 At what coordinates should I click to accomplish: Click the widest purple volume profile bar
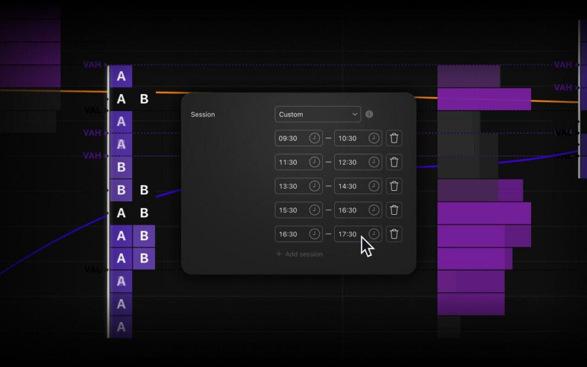(x=484, y=213)
